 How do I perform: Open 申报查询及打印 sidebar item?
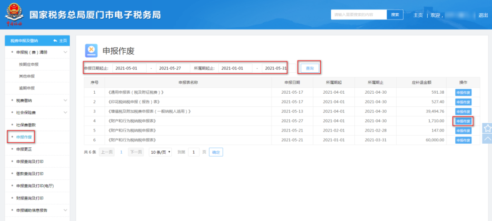point(30,161)
